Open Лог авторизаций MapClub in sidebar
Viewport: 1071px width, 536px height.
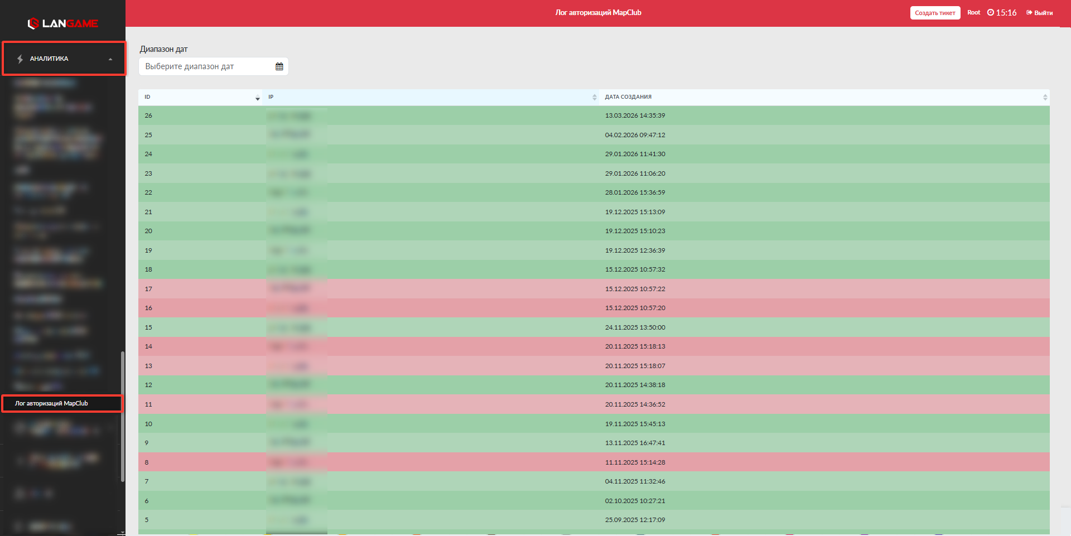point(62,403)
